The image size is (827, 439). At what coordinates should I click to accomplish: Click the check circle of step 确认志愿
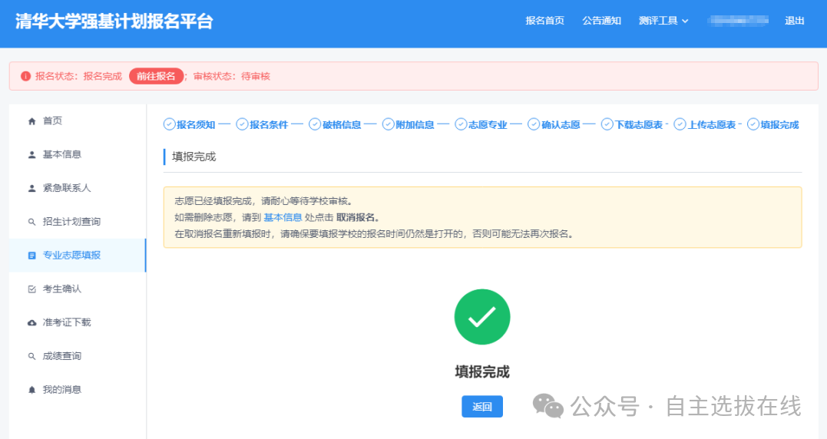(534, 124)
